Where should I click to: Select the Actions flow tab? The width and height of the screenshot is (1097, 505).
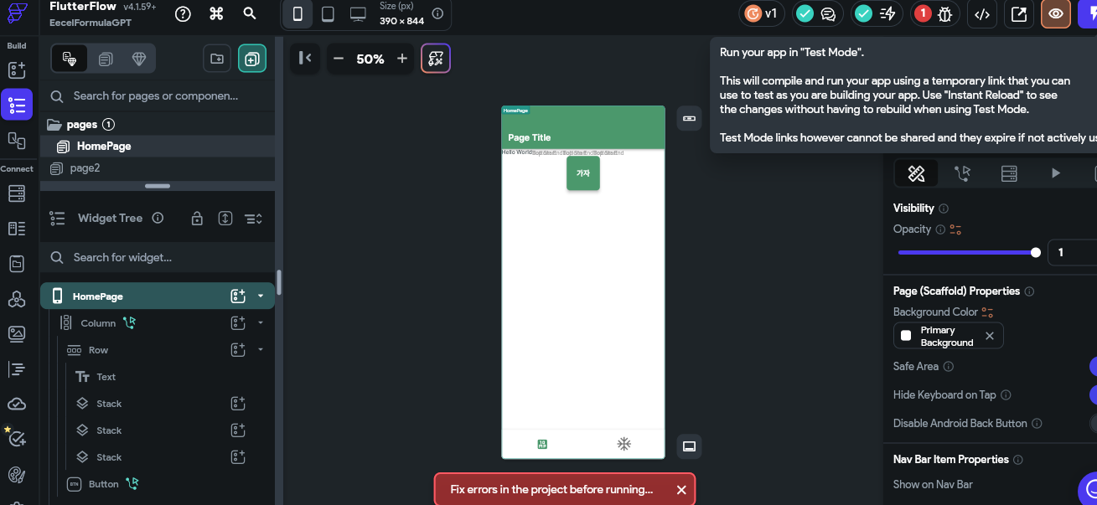[962, 173]
